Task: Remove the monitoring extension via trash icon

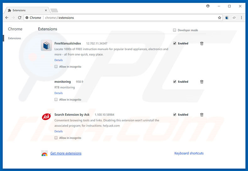Action: pos(202,82)
